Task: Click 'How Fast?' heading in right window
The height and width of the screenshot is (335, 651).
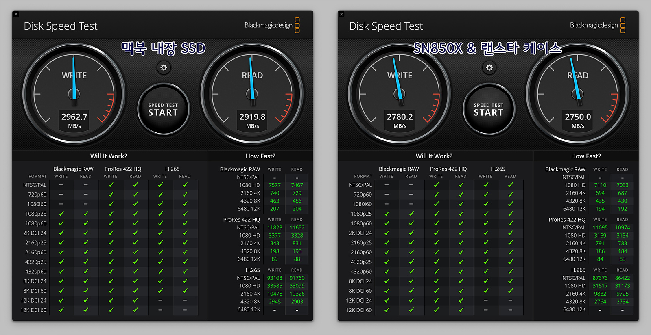Action: tap(586, 156)
